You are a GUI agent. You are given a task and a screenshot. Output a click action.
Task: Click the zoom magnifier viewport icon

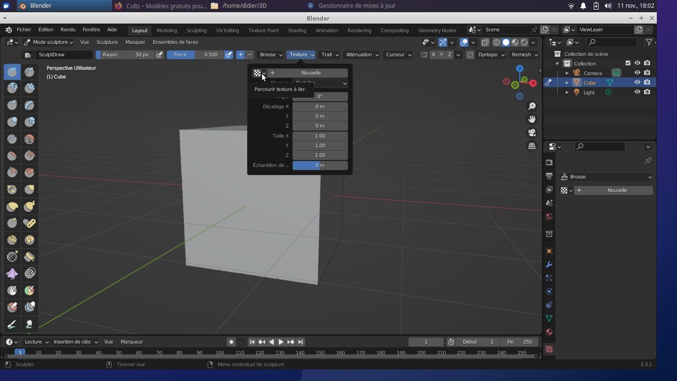pos(532,106)
